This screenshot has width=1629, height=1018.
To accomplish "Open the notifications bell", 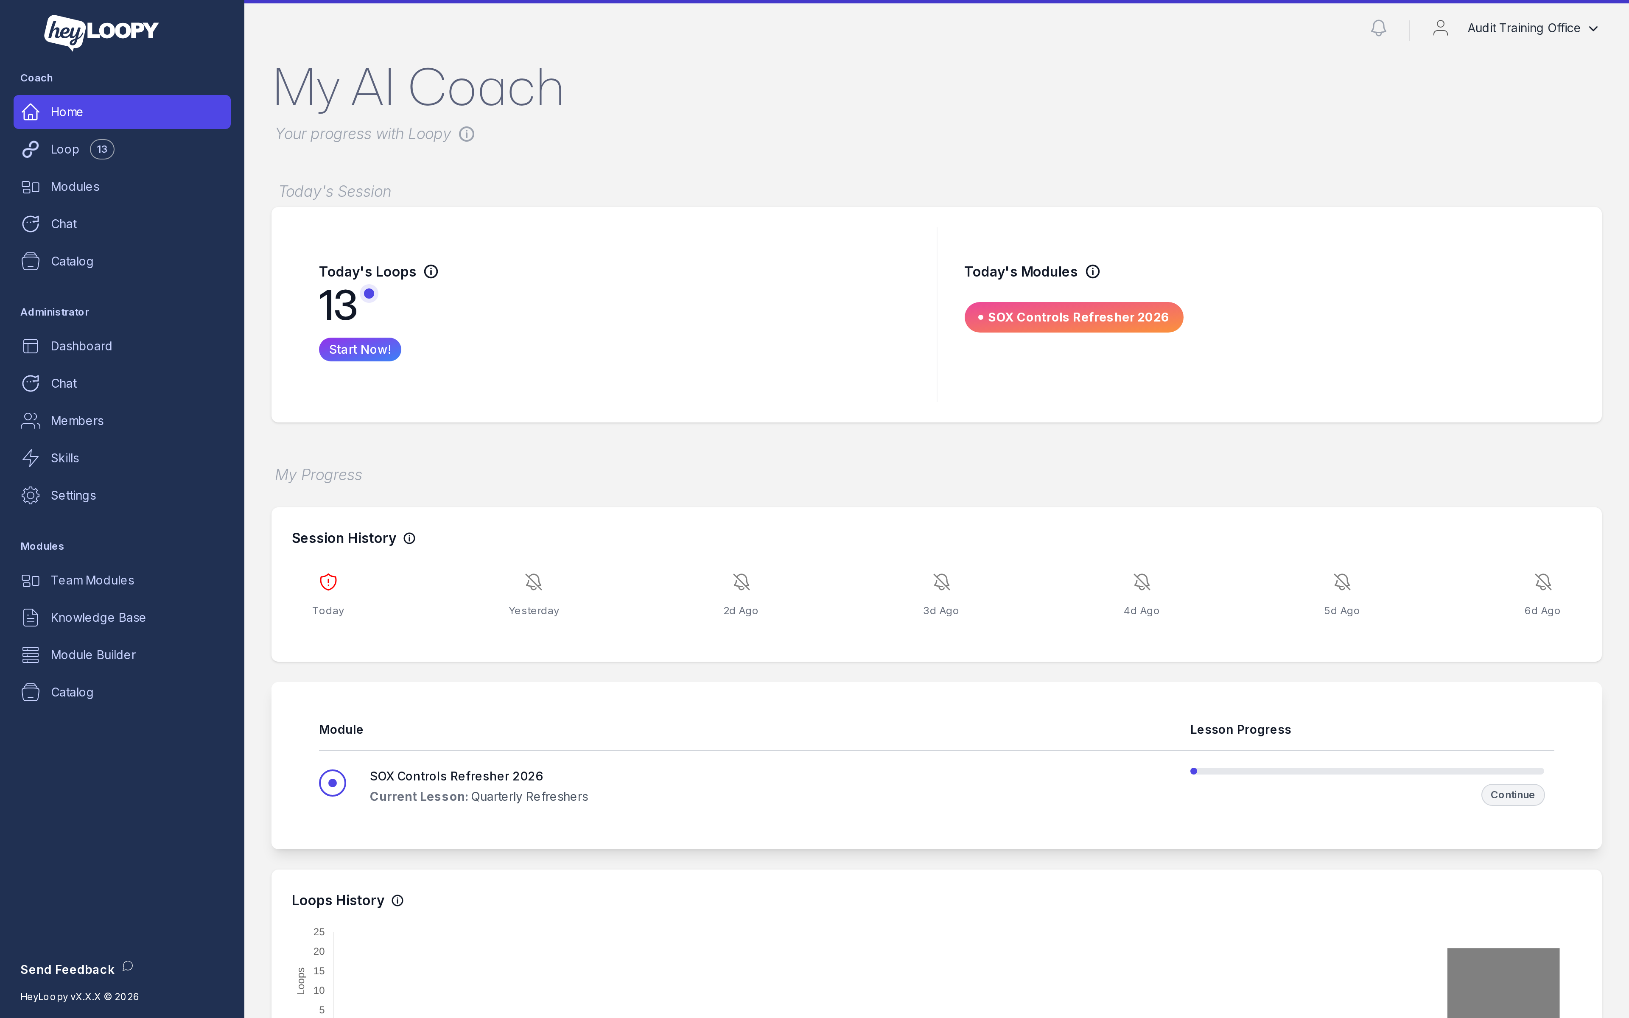I will tap(1379, 28).
